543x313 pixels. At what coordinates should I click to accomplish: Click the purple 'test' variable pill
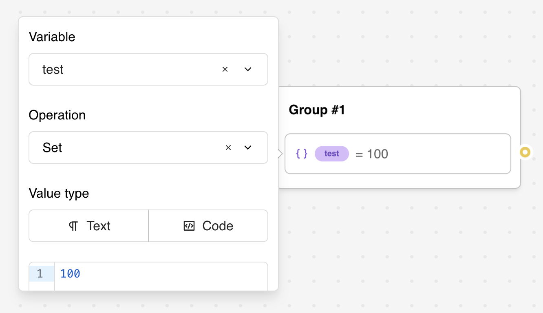point(331,154)
